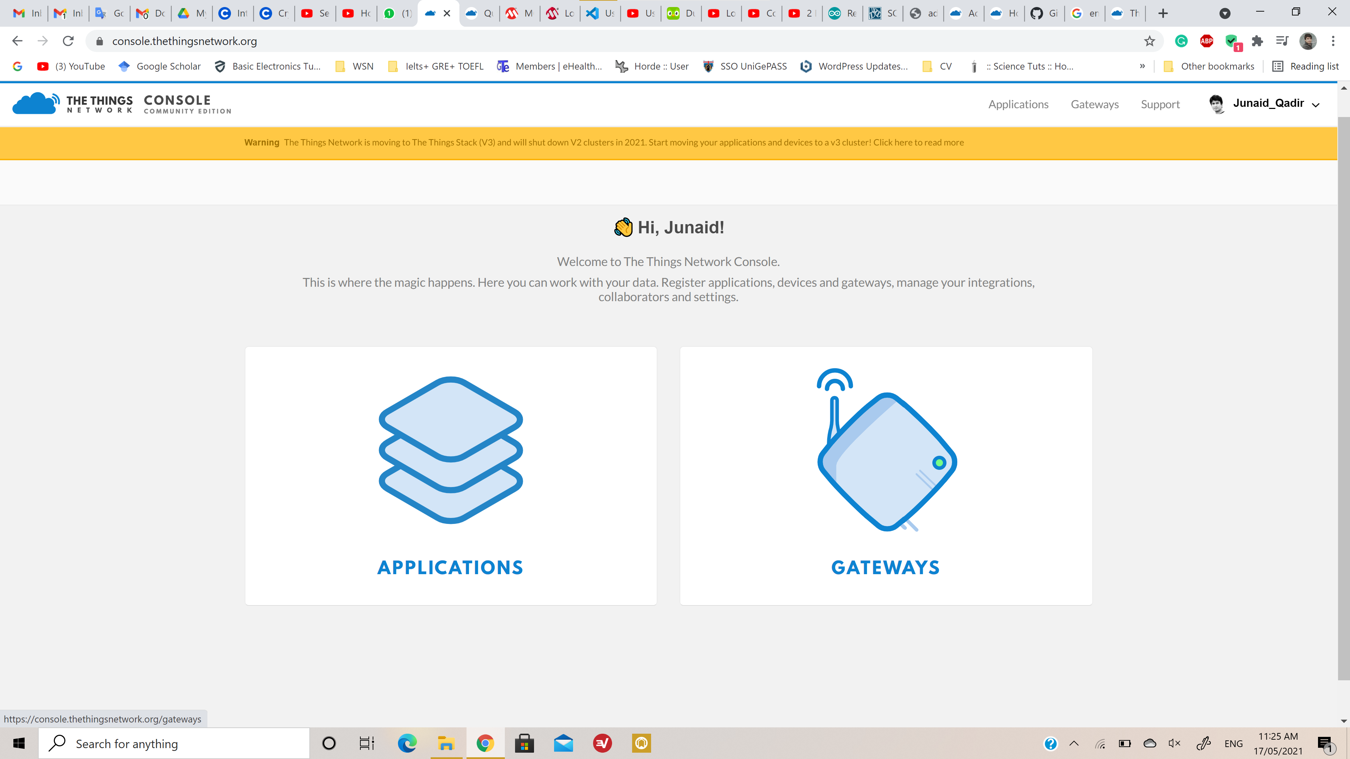This screenshot has width=1350, height=759.
Task: Open the Windows Start menu
Action: [x=19, y=743]
